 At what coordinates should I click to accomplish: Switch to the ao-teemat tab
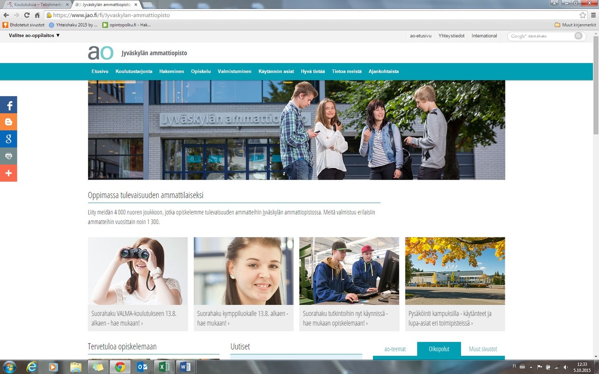pos(395,349)
